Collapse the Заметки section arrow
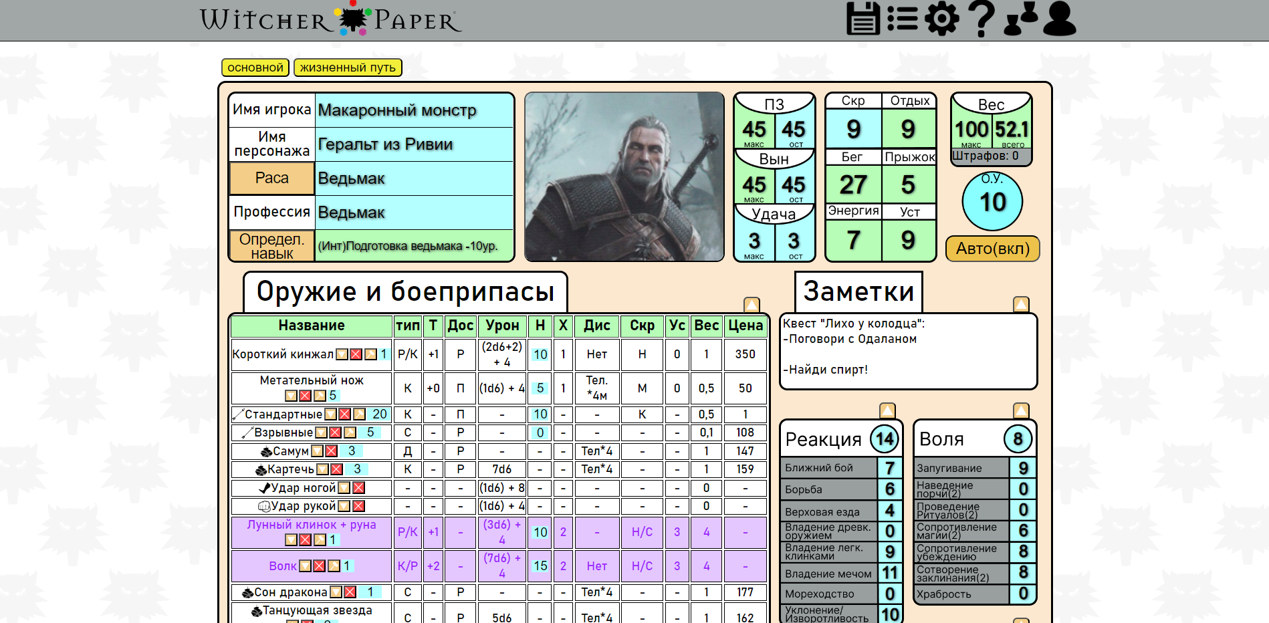1269x623 pixels. tap(1021, 304)
